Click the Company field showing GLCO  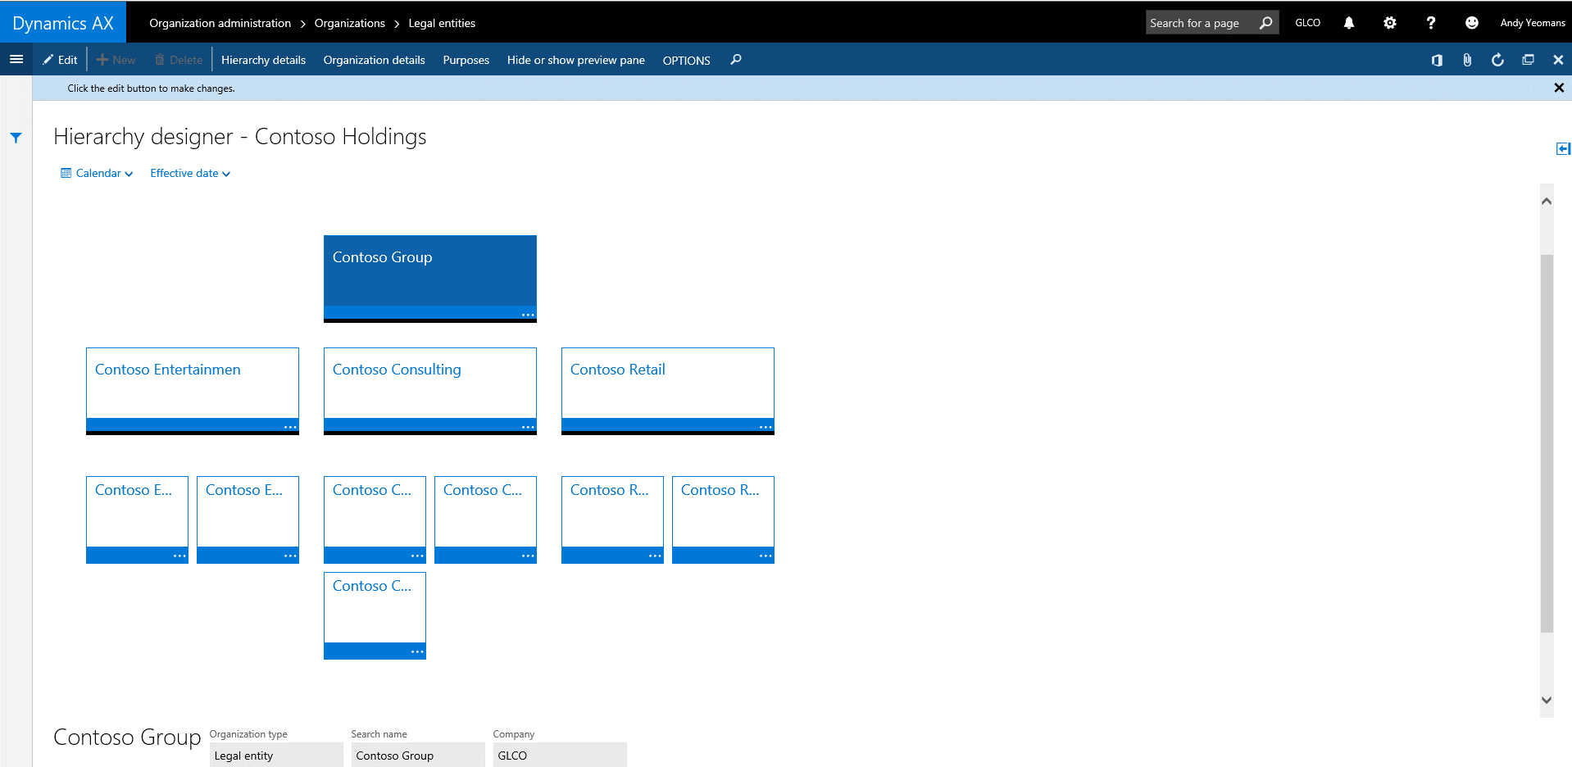(560, 756)
